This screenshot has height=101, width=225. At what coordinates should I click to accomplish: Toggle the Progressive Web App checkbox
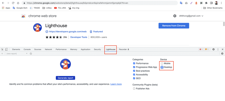134,67
